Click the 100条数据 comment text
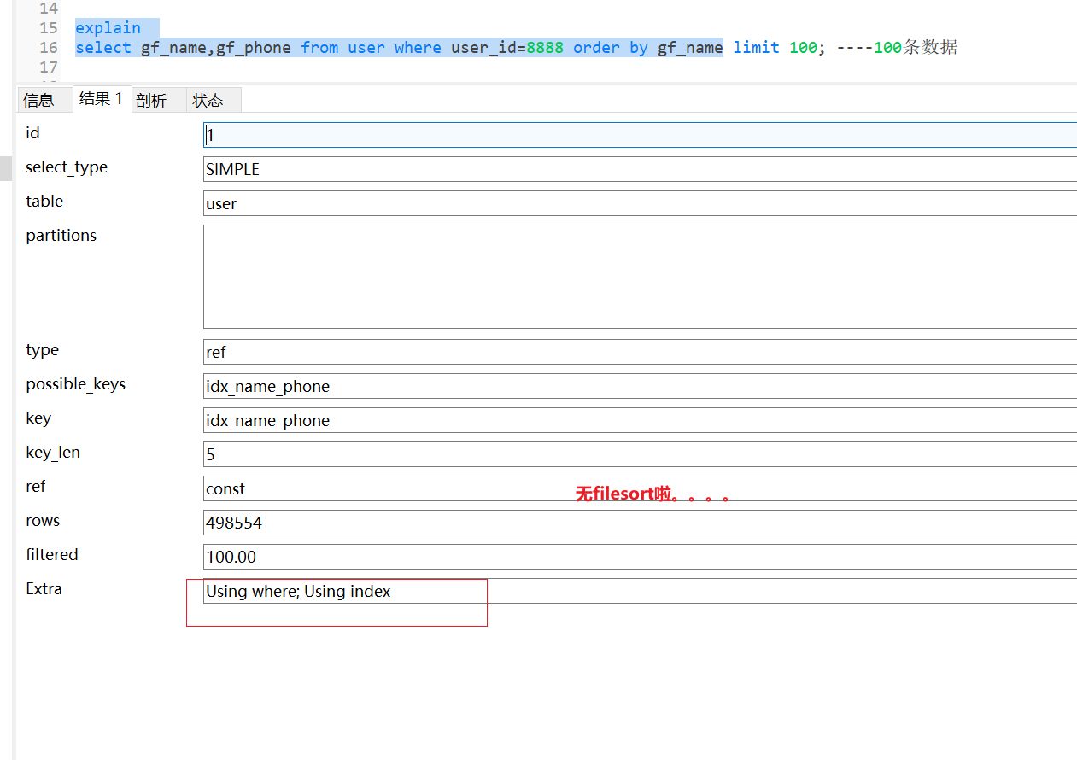Image resolution: width=1077 pixels, height=760 pixels. (x=916, y=48)
